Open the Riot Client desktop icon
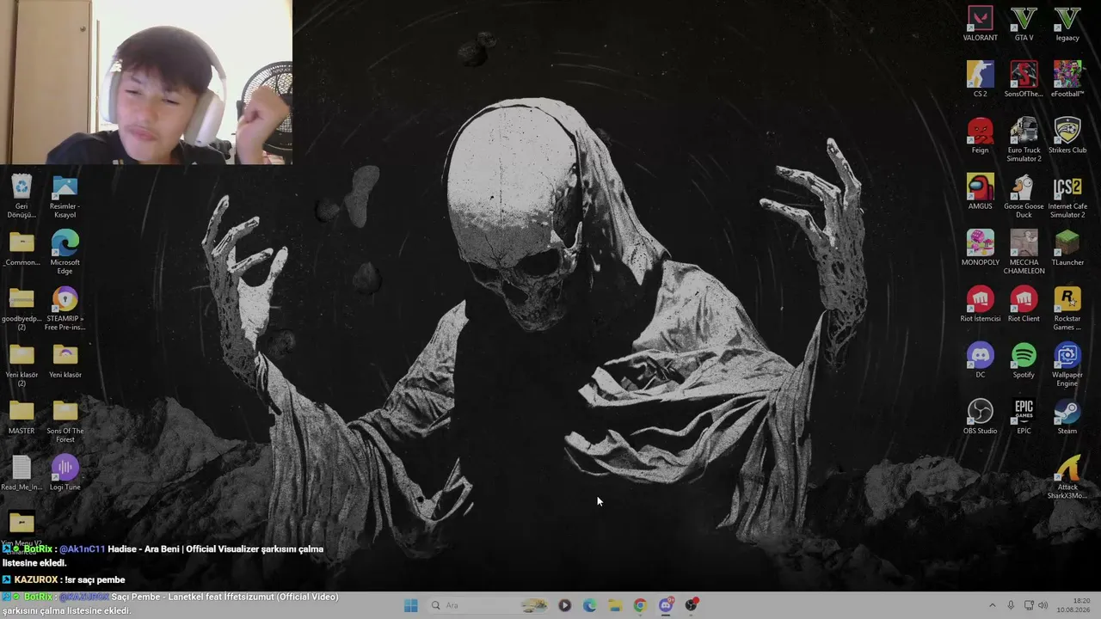The width and height of the screenshot is (1101, 619). coord(1024,305)
